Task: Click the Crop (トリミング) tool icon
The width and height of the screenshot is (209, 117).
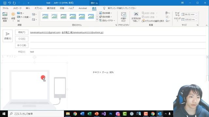Action: point(177,14)
